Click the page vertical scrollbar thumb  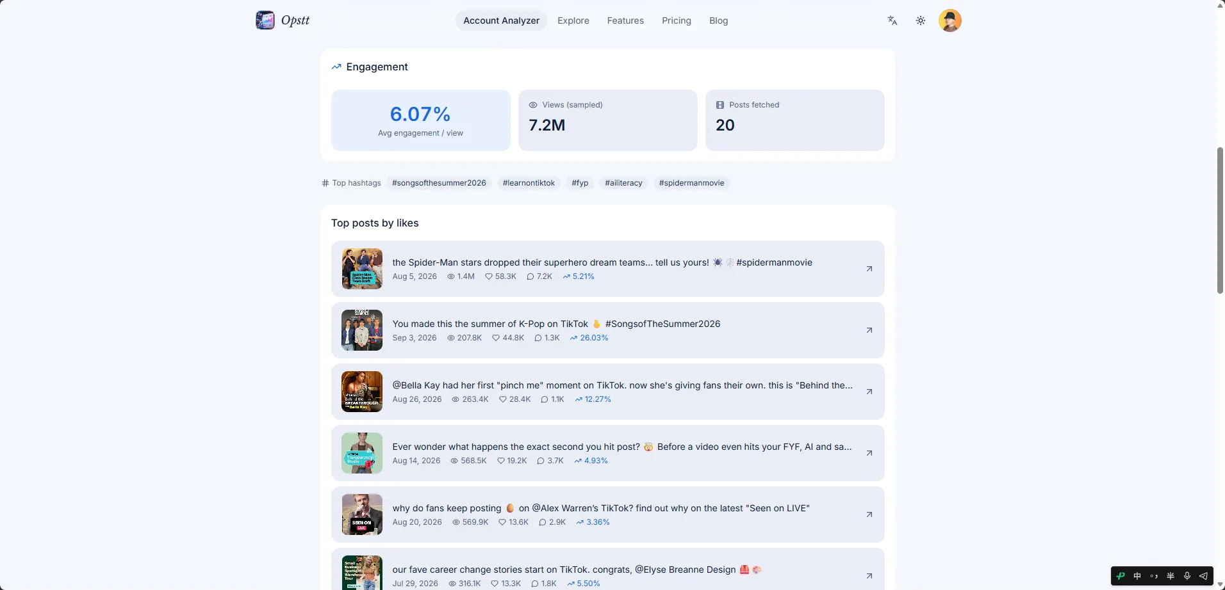pyautogui.click(x=1221, y=220)
